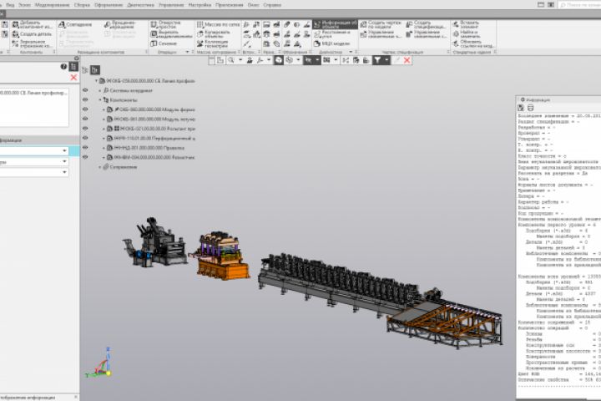
Task: Click the Информация об объекте button
Action: pos(335,24)
